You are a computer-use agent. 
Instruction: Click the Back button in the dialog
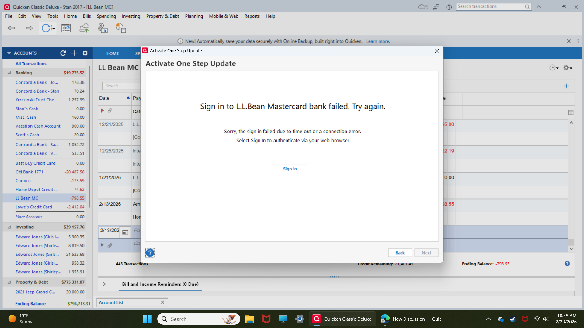400,252
